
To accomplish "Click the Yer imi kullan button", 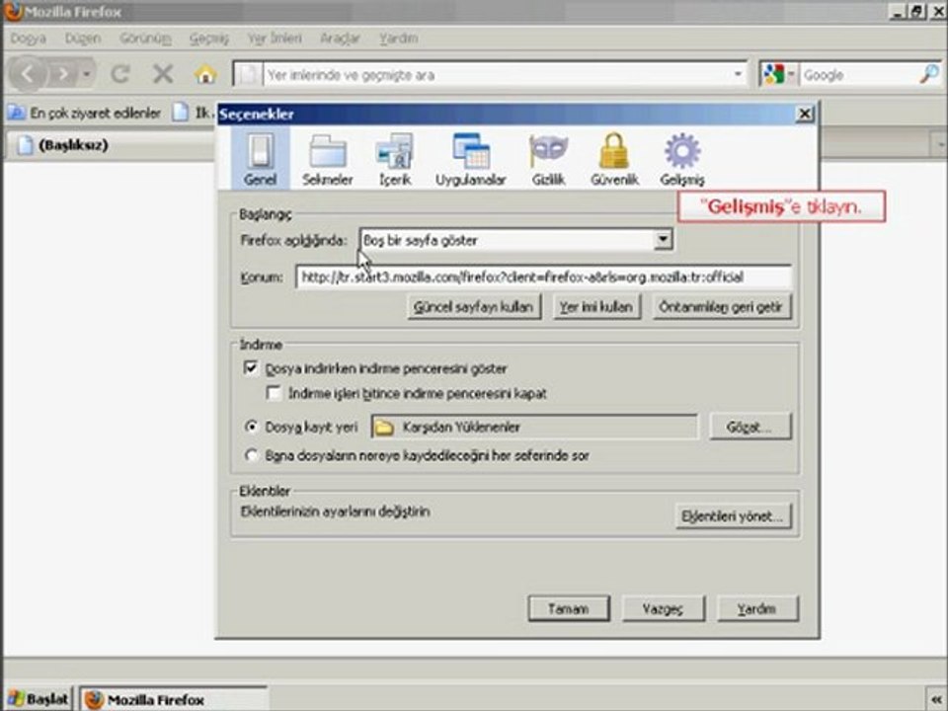I will tap(596, 307).
